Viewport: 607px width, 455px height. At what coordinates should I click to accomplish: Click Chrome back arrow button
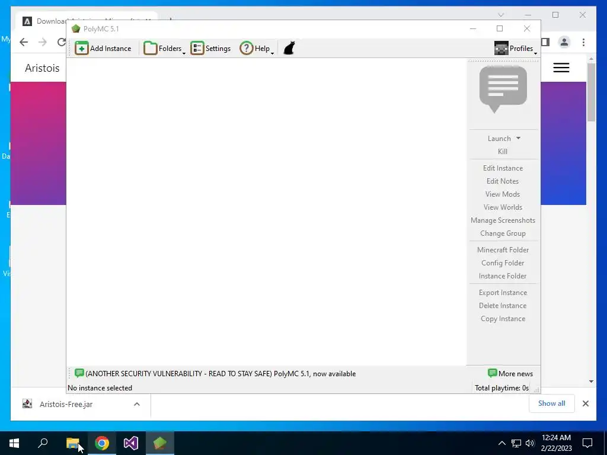tap(24, 42)
